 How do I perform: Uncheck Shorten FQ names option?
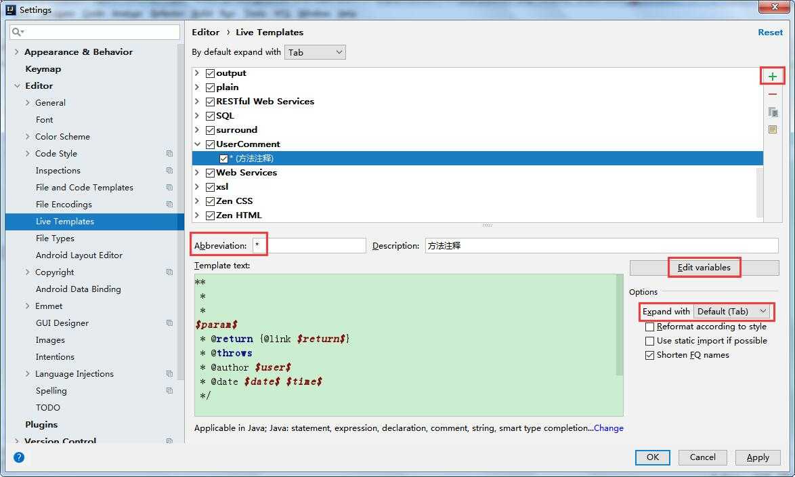pos(649,355)
